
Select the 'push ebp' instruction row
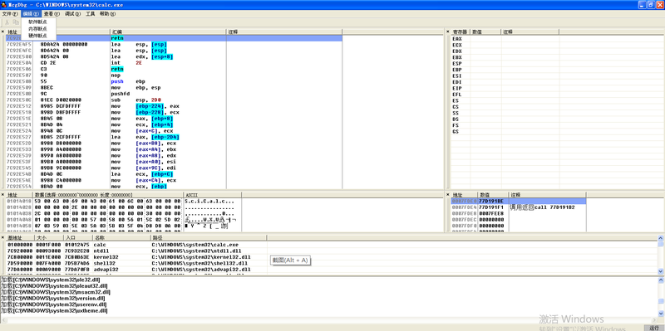pyautogui.click(x=174, y=81)
